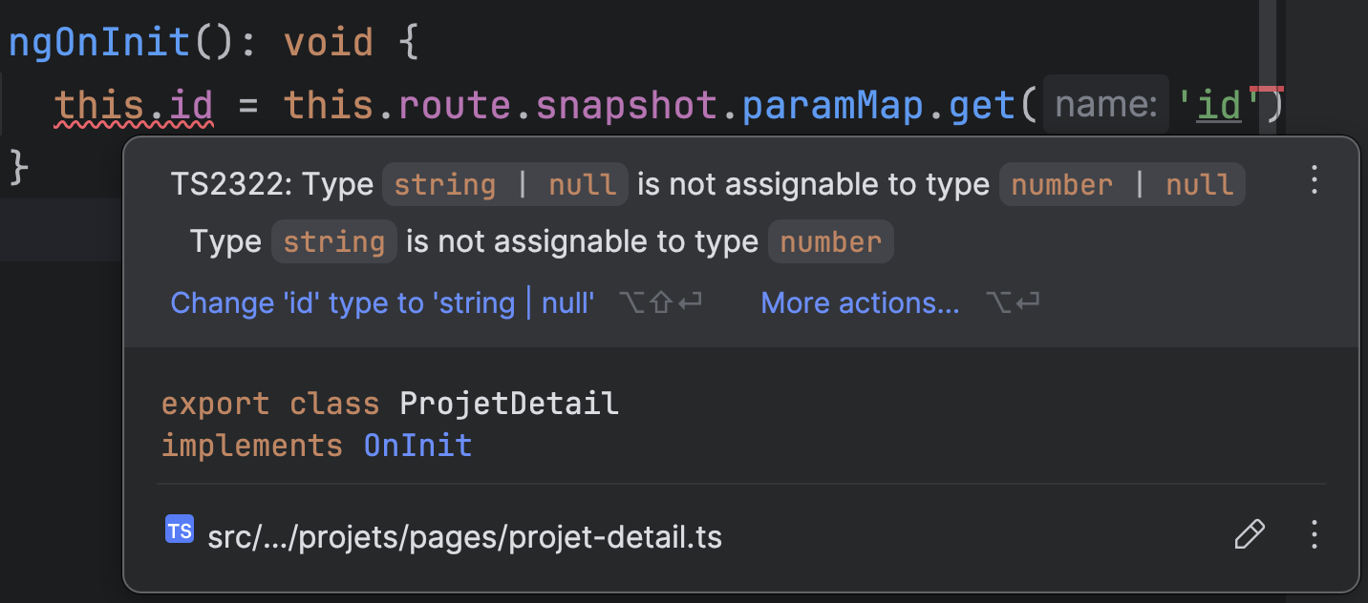Click the red error stripe marker in scrollbar
1368x603 pixels.
click(1267, 89)
